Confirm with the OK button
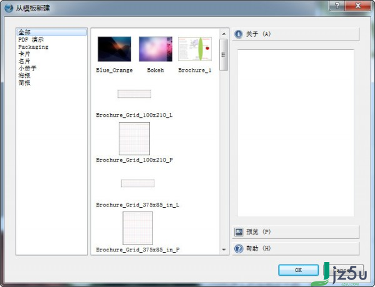This screenshot has width=375, height=287. point(298,270)
